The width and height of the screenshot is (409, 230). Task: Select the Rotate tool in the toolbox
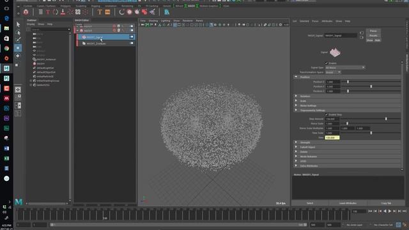[x=18, y=56]
